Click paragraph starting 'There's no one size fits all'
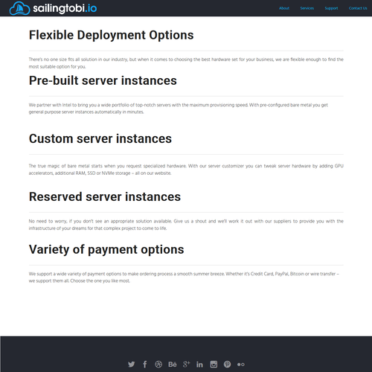 [x=186, y=62]
